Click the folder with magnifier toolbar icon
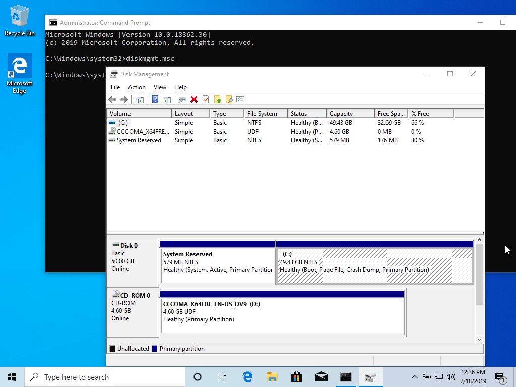 (x=229, y=100)
